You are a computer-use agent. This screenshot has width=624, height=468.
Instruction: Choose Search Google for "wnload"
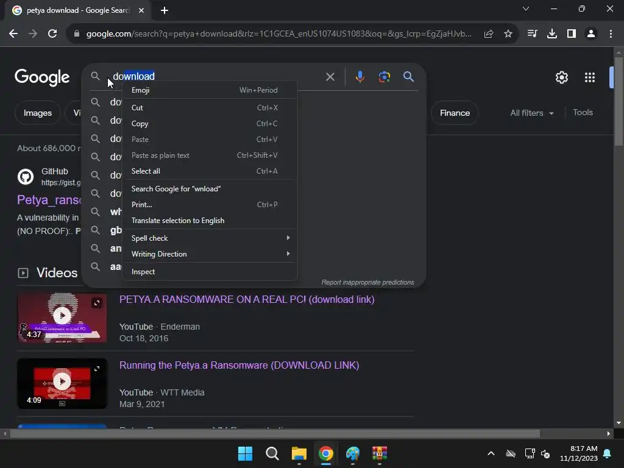(210, 189)
